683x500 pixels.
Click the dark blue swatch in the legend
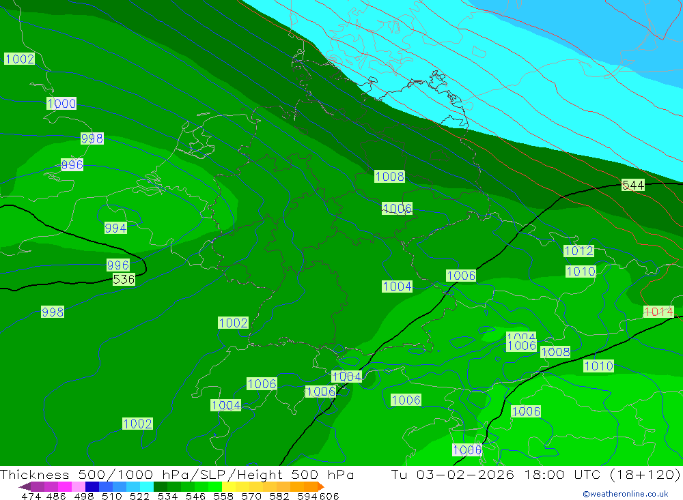click(x=92, y=486)
